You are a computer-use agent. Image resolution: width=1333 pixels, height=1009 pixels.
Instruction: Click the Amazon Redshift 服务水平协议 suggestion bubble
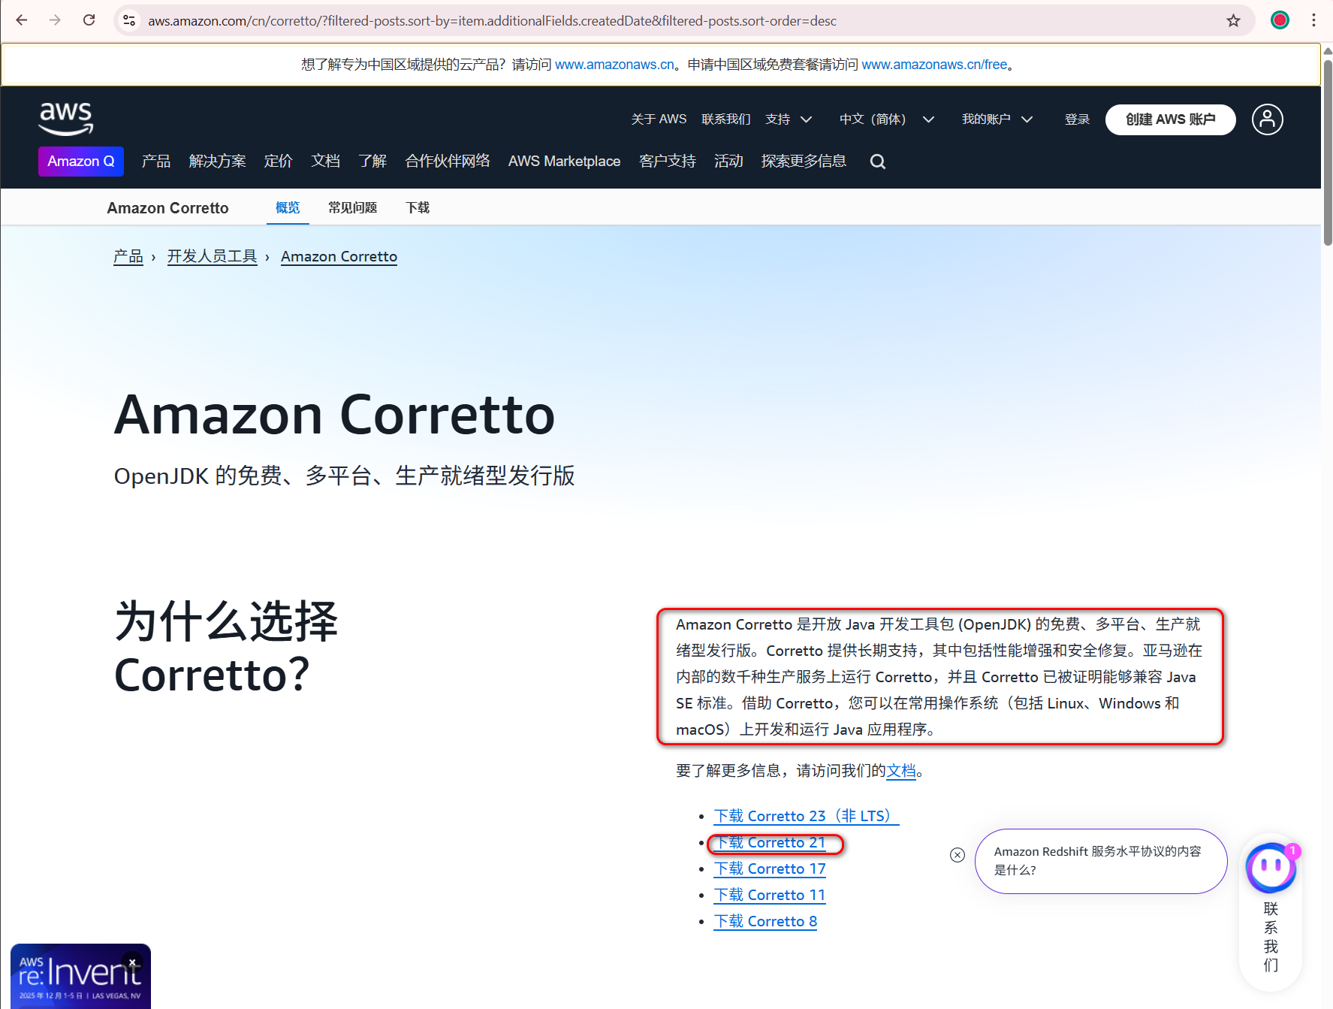coord(1100,861)
